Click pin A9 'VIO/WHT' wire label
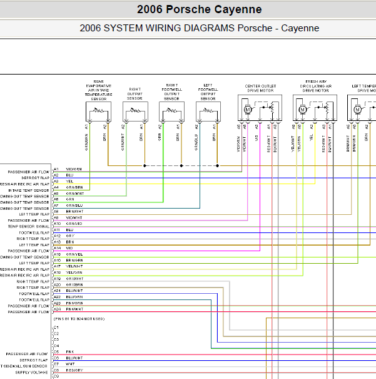The height and width of the screenshot is (379, 376). tap(74, 218)
